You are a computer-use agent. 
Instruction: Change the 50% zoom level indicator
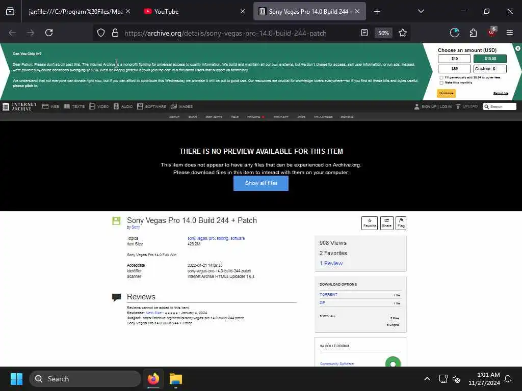(383, 33)
